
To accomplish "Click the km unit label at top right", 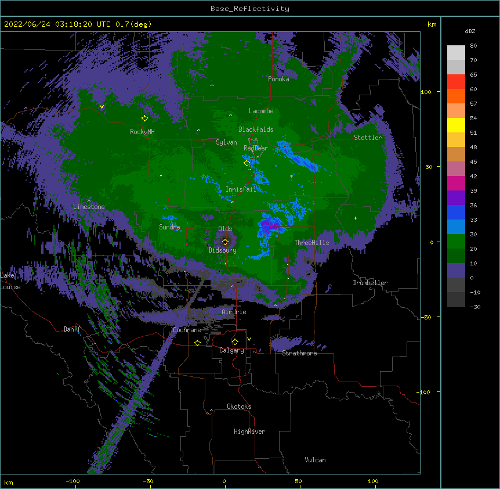I will 432,24.
